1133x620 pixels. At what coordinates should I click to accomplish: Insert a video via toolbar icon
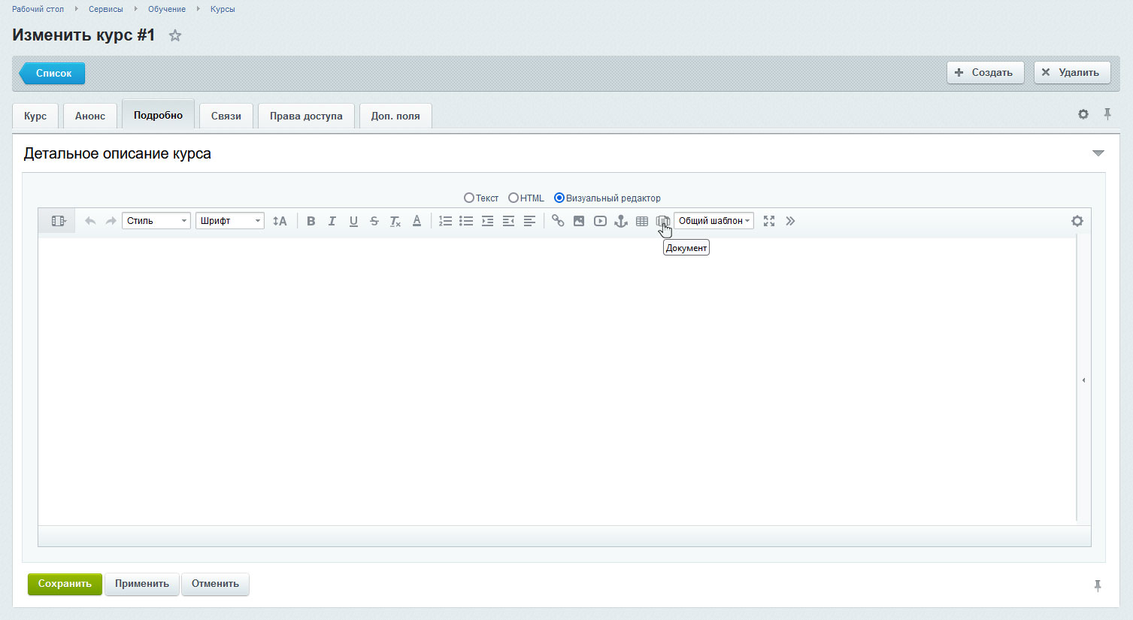600,221
